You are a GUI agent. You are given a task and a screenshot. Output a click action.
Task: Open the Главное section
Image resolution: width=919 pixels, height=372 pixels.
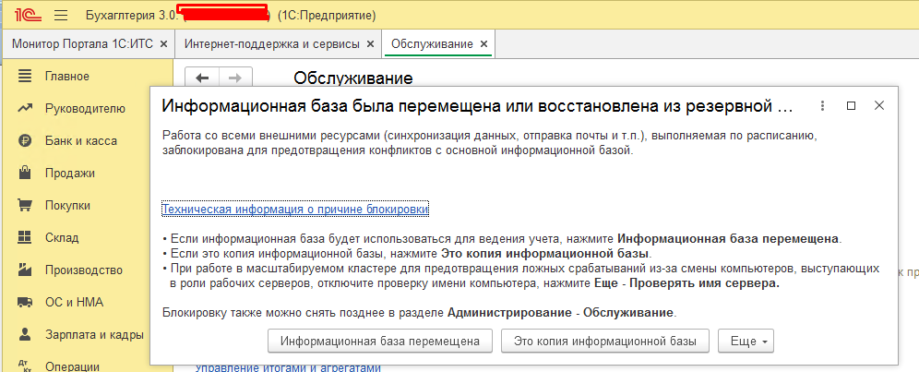(x=67, y=77)
